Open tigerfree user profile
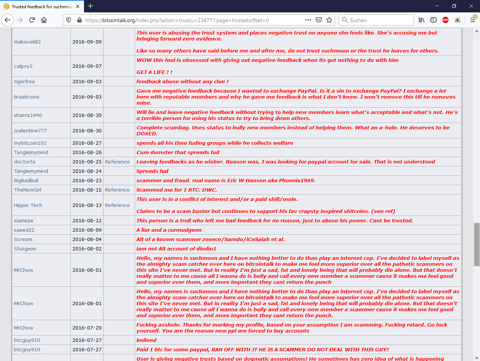Viewport: 480px width, 361px height. [x=24, y=81]
